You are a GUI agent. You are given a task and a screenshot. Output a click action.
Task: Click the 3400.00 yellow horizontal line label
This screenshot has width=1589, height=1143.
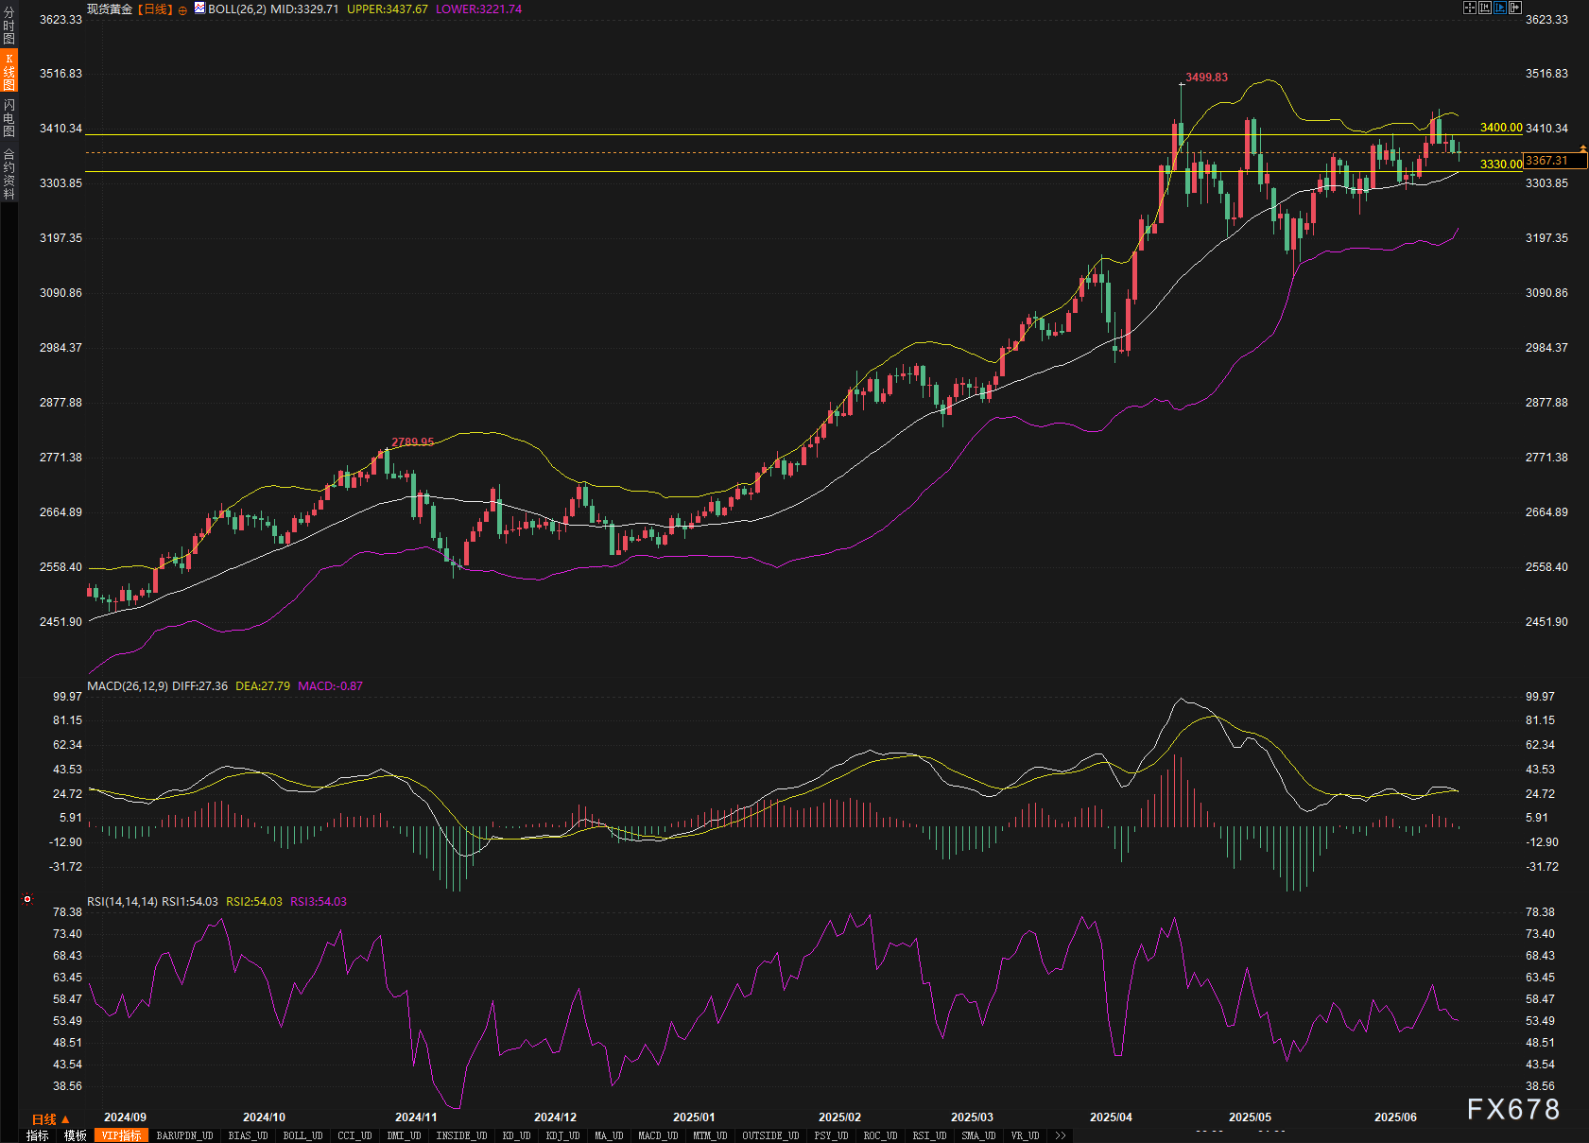click(x=1500, y=128)
